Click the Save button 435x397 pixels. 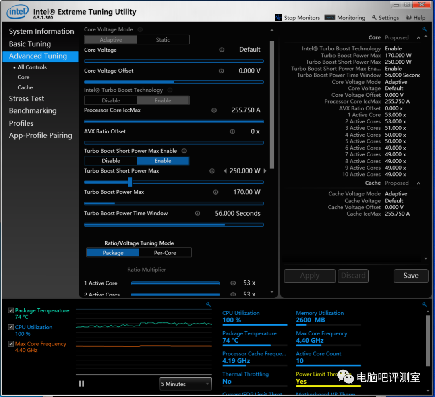(411, 276)
